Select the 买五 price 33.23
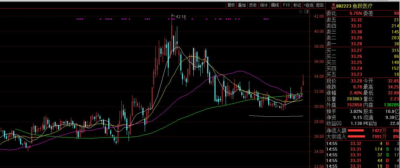The image size is (400, 168). (356, 74)
